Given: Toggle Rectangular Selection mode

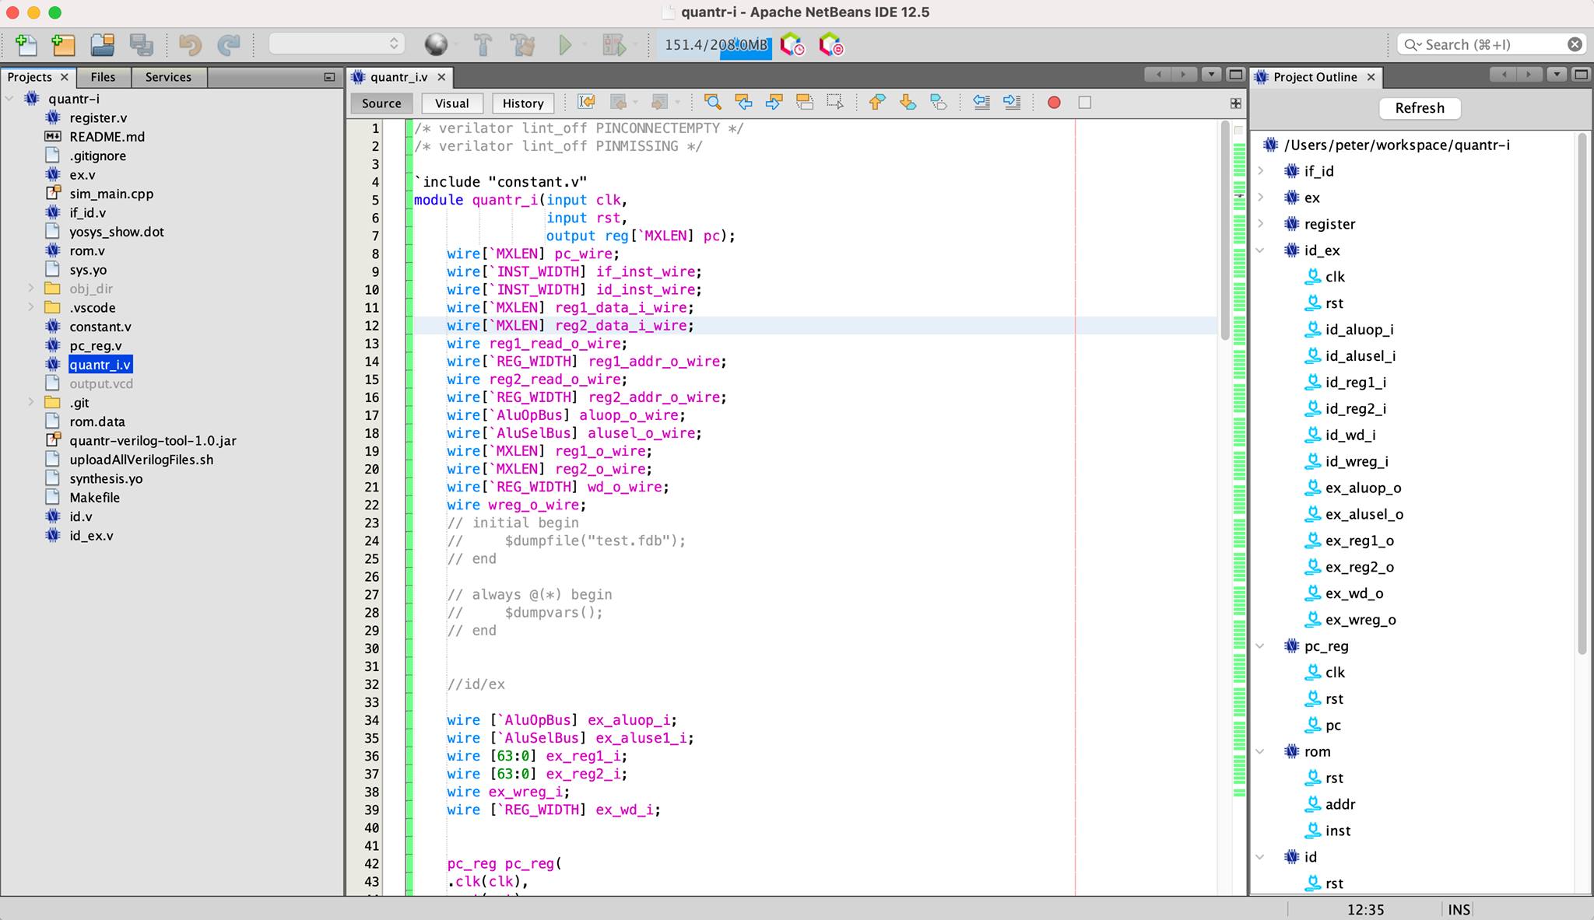Looking at the screenshot, I should (835, 102).
